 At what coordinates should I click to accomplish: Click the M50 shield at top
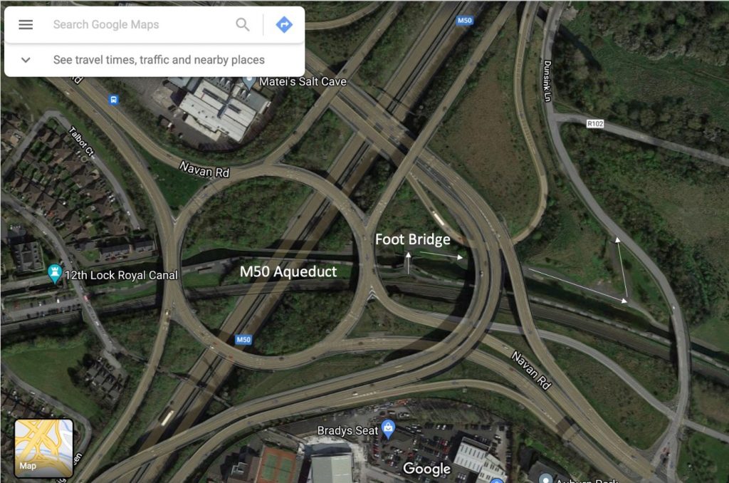464,21
